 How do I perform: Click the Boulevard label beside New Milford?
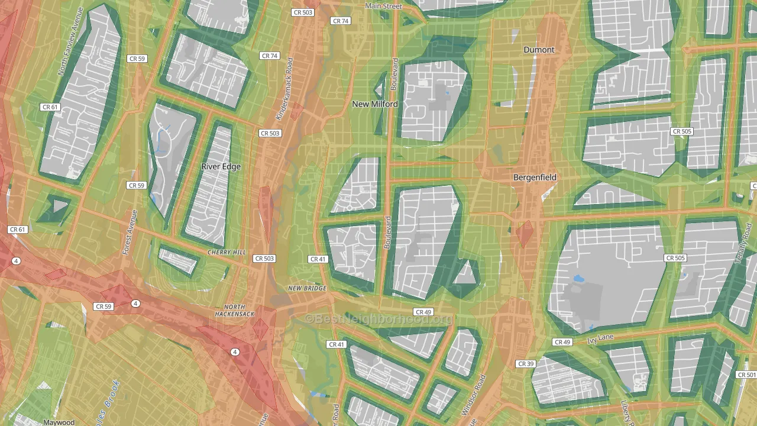tap(394, 74)
